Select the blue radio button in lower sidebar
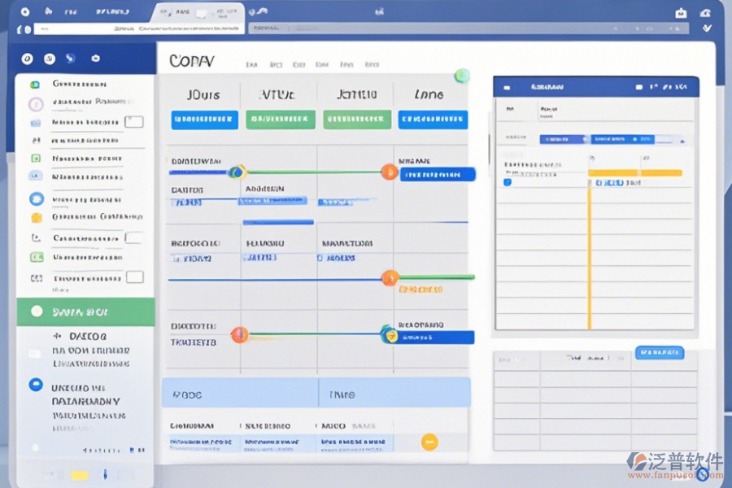Viewport: 732px width, 488px height. (36, 385)
